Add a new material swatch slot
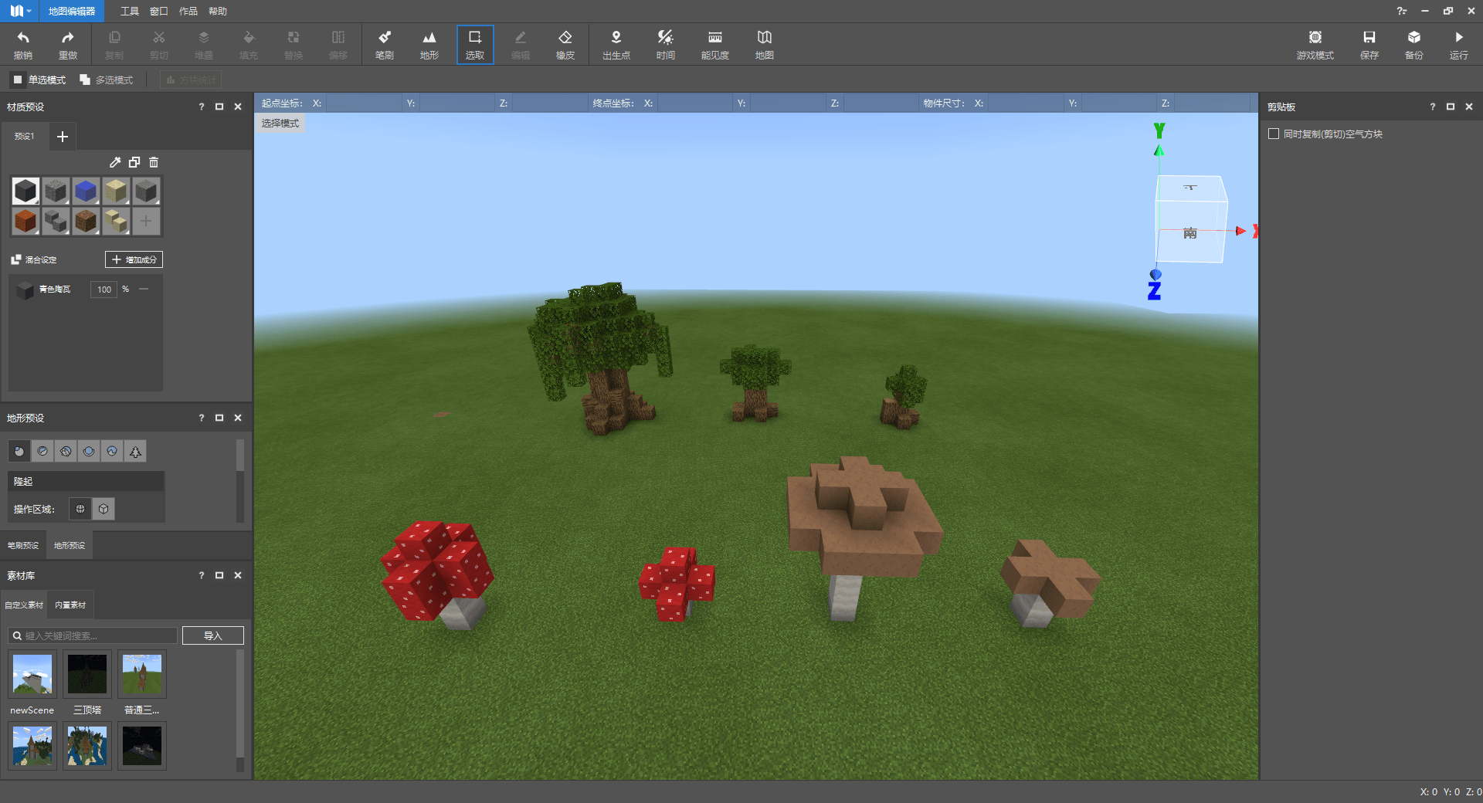 146,221
